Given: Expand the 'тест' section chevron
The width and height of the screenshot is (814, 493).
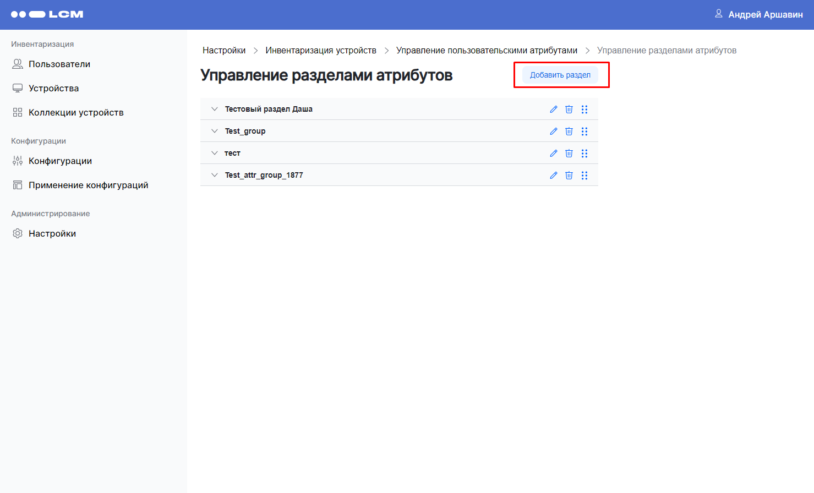Looking at the screenshot, I should 215,153.
